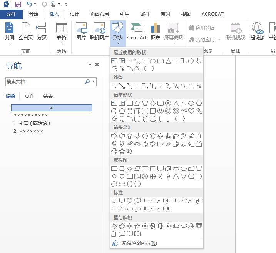
Task: Select the sun shape
Action: [114, 119]
